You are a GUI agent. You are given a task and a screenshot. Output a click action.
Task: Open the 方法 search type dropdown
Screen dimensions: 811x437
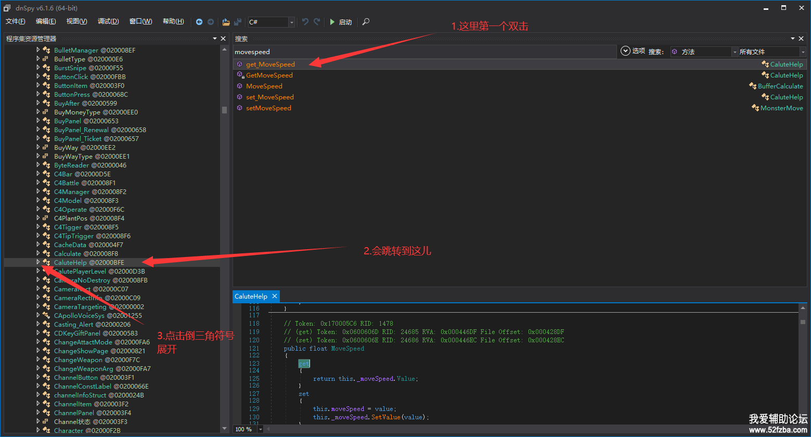click(735, 52)
